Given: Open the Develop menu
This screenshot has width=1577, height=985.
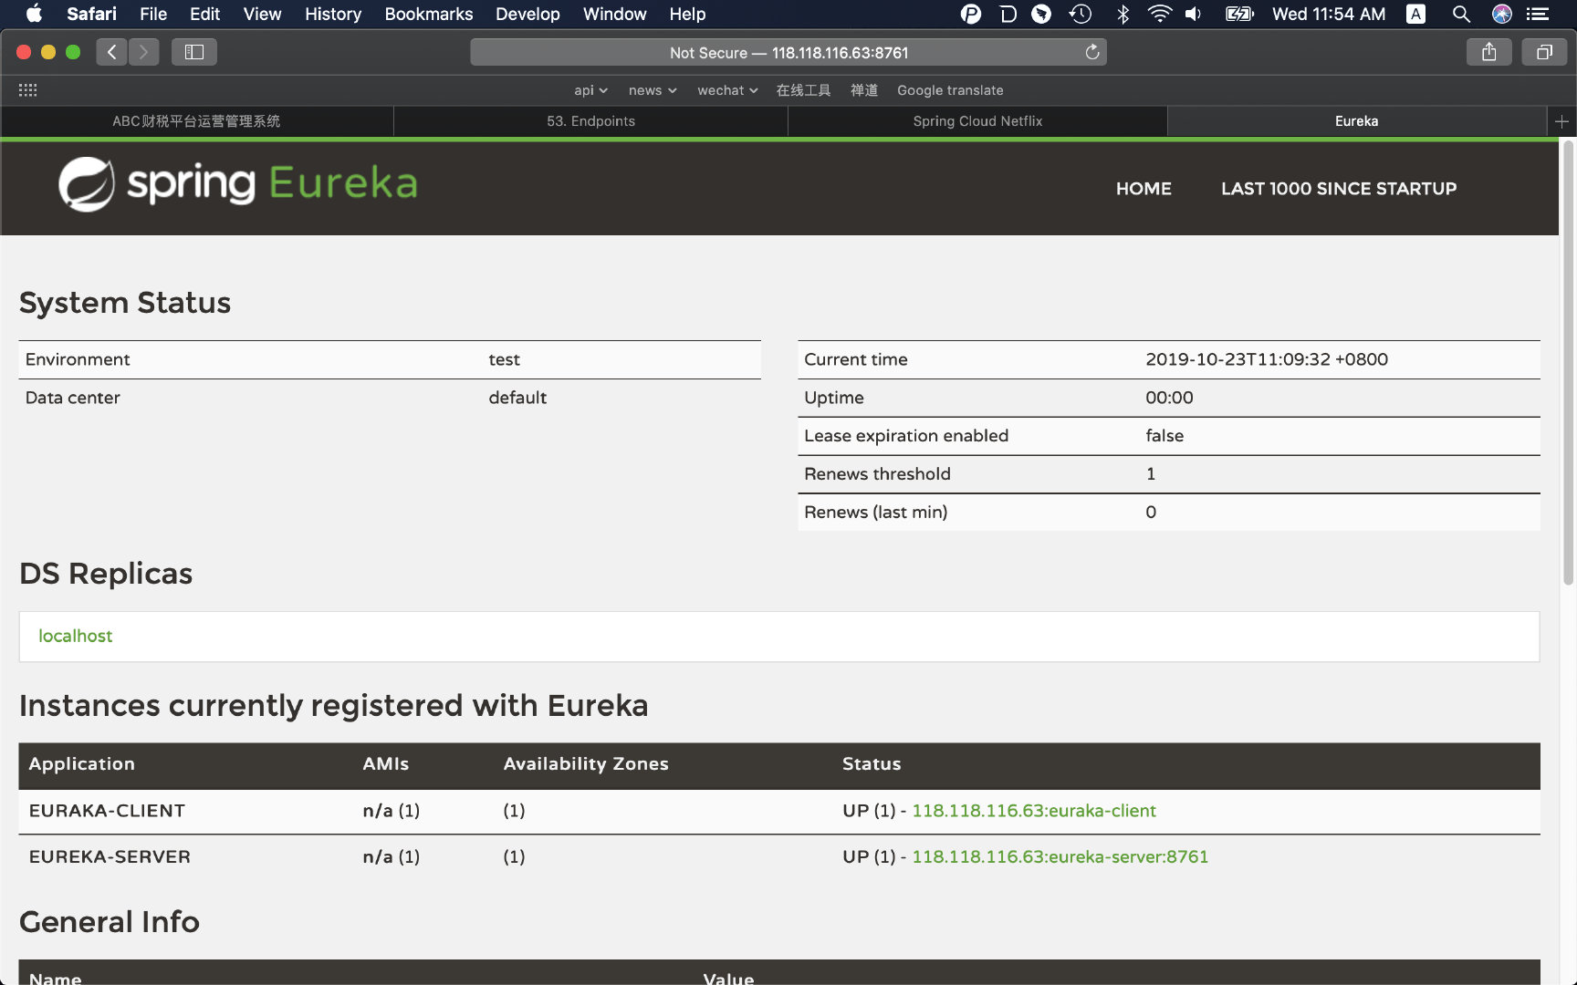Looking at the screenshot, I should click(x=527, y=14).
